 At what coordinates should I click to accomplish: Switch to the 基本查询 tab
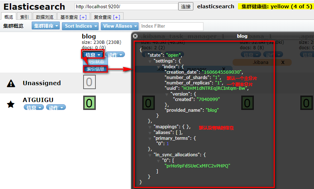coord(69,17)
